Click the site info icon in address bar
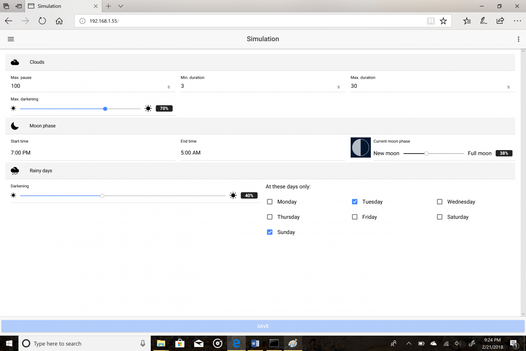 (x=82, y=21)
